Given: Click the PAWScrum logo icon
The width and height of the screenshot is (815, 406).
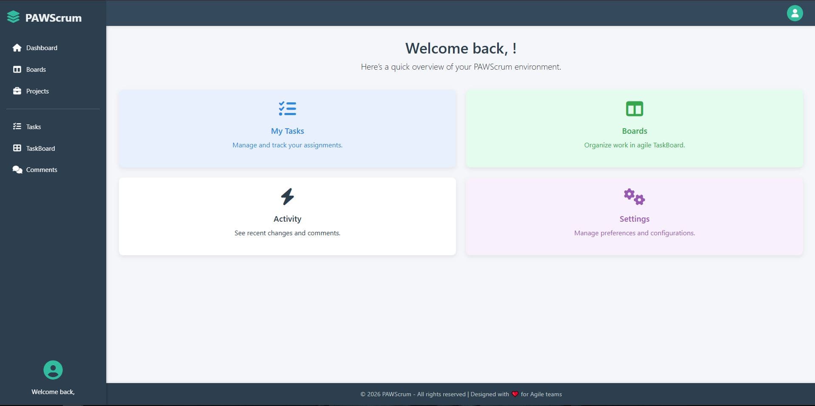Looking at the screenshot, I should point(13,17).
